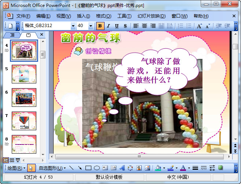The height and width of the screenshot is (184, 241).
Task: Switch to Slides thumbnail tab
Action: (29, 35)
